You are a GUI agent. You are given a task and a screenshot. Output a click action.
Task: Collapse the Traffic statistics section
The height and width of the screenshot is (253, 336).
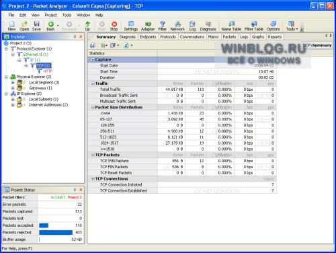93,83
